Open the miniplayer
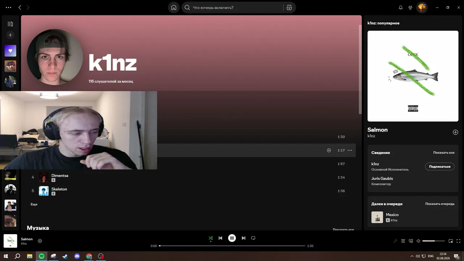 click(451, 241)
